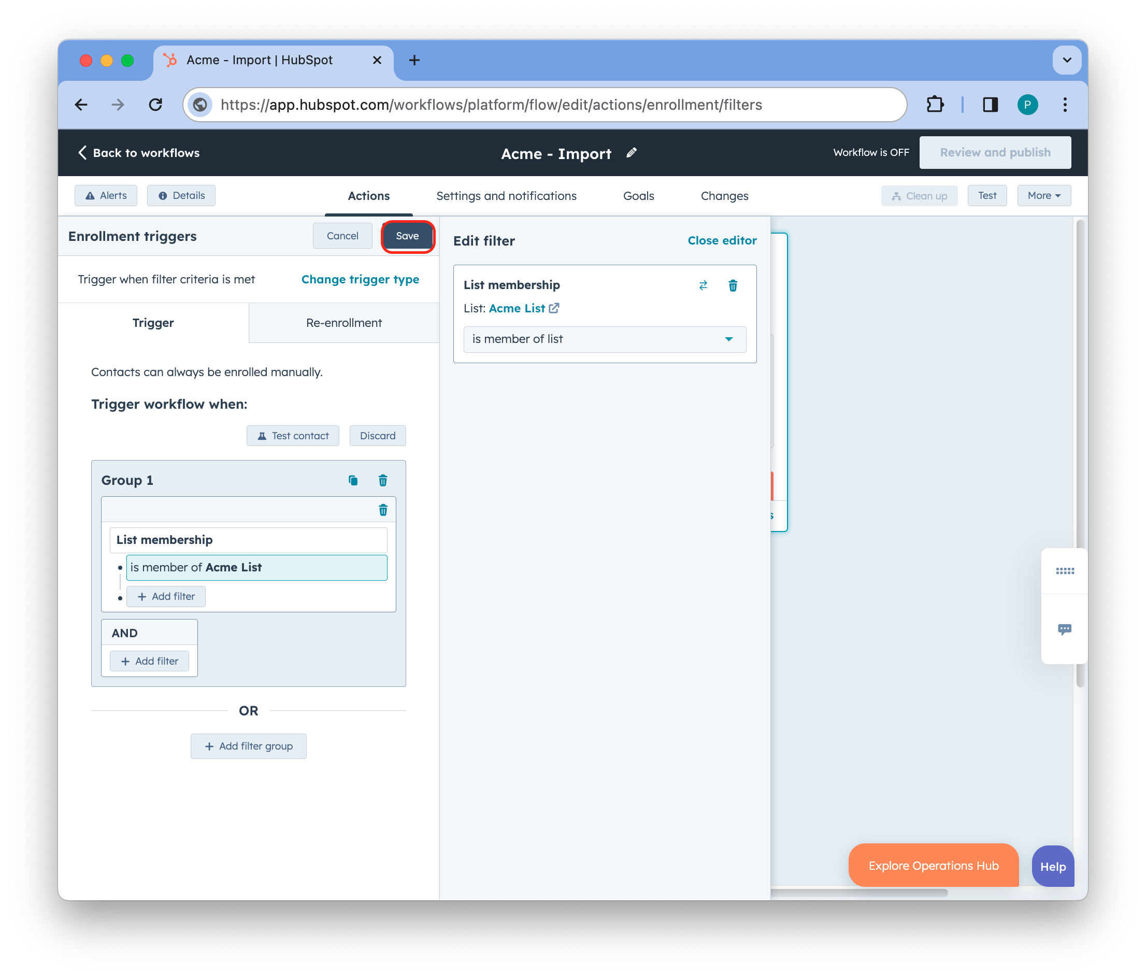
Task: Click the horizontal scrollbar at the bottom
Action: (x=859, y=893)
